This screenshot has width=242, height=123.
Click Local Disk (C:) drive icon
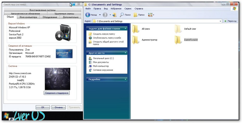[x=90, y=58]
